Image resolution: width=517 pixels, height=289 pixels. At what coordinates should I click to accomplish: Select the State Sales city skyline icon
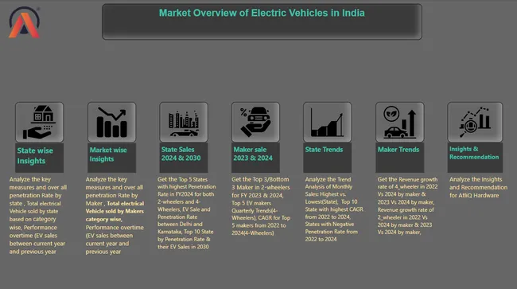click(x=184, y=122)
